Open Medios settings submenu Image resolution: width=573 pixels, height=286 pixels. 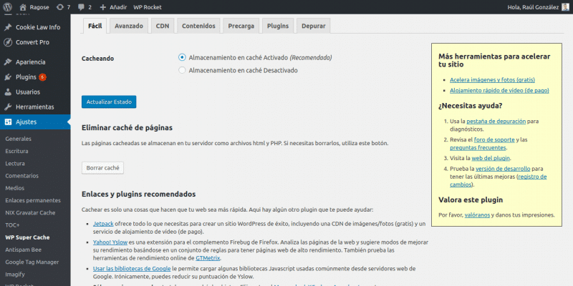tap(14, 188)
